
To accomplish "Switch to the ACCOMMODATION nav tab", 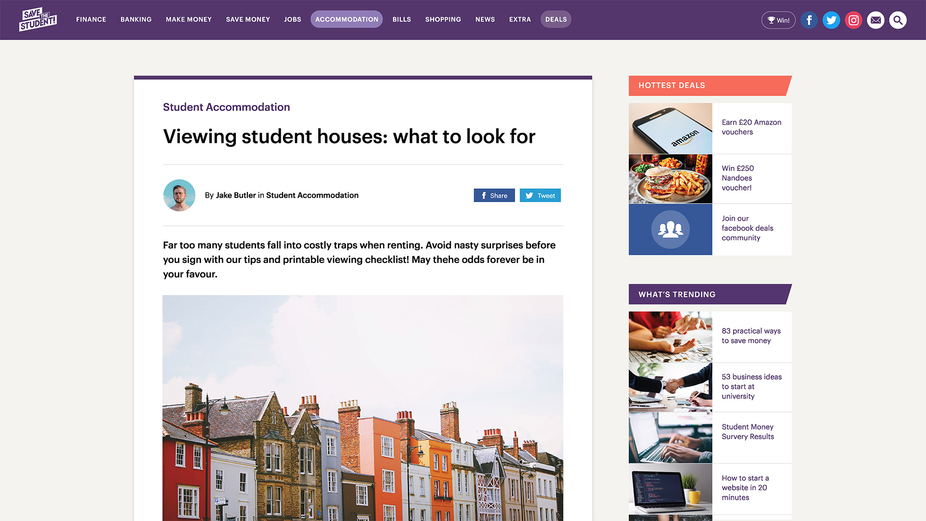I will tap(346, 19).
